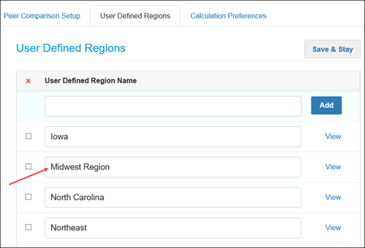365x248 pixels.
Task: Switch to Peer Comparison Setup tab
Action: pos(42,16)
